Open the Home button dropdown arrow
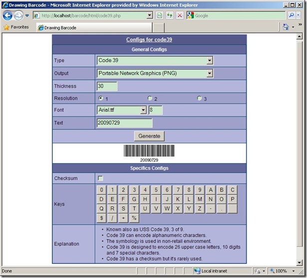307x278 pixels. (x=293, y=27)
